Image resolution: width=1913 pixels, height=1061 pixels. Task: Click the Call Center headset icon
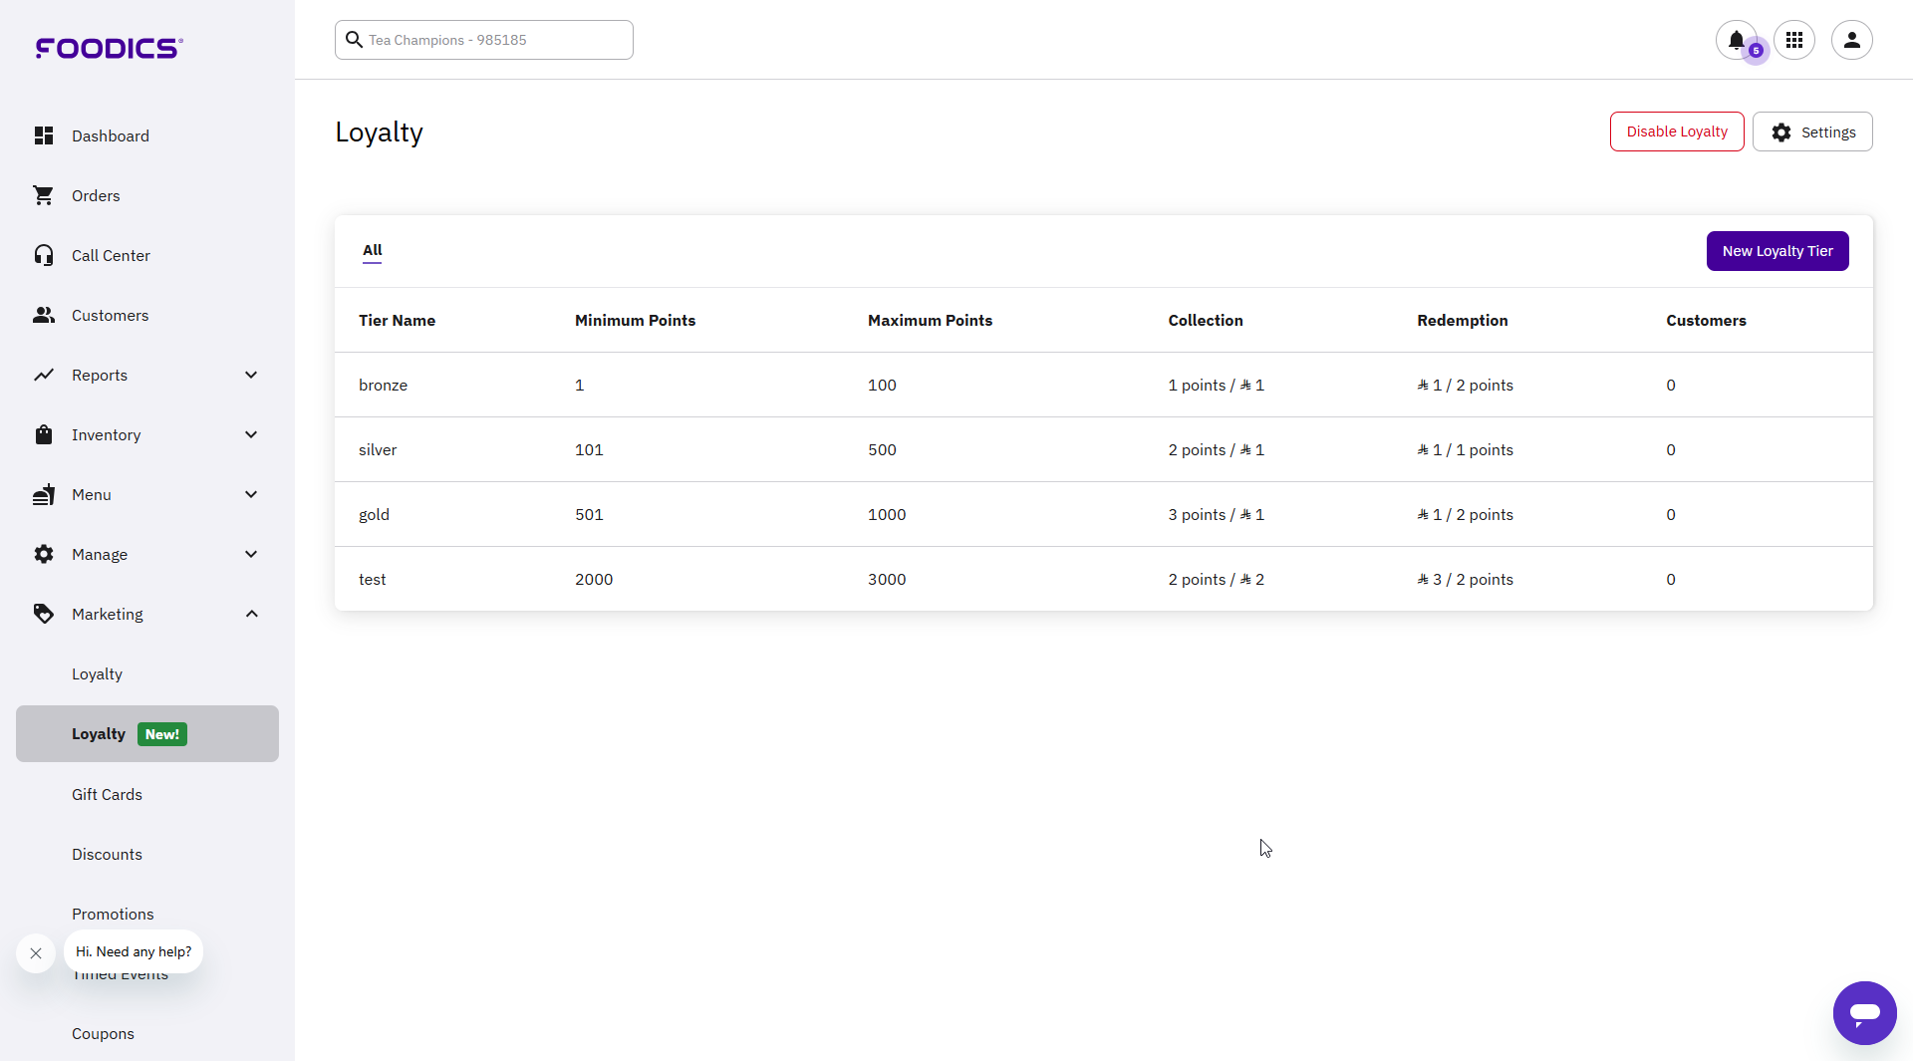pyautogui.click(x=44, y=255)
